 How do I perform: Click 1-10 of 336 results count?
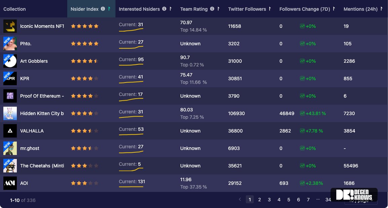(x=23, y=200)
